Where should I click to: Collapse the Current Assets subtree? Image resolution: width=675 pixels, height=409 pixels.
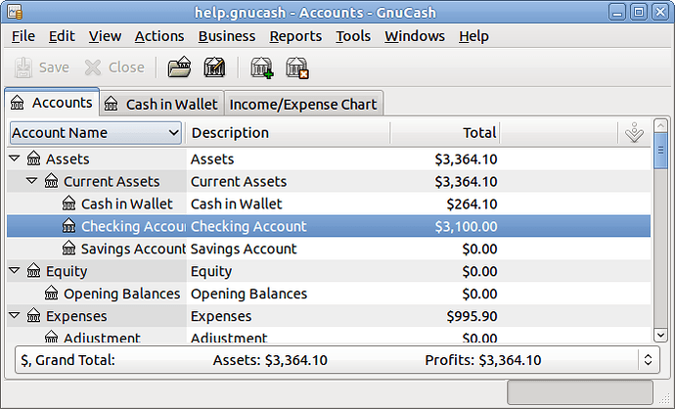(32, 181)
